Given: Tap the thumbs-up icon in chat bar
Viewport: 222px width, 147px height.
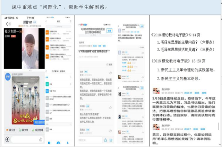Looking at the screenshot, I should [x=41, y=139].
